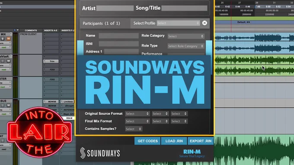Open the first MDW5B insert on BUS track
Viewport: 294px width, 165px height.
pyautogui.click(x=51, y=102)
